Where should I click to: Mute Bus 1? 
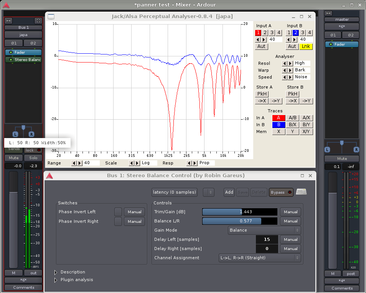tap(13, 158)
